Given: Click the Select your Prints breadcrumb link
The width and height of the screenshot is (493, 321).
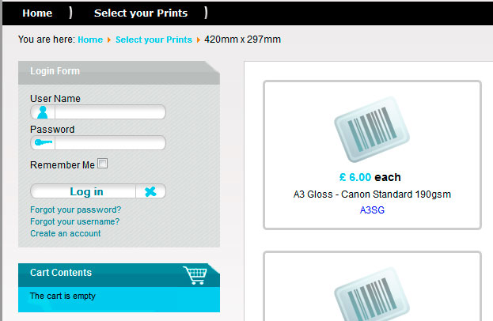Looking at the screenshot, I should [x=154, y=40].
